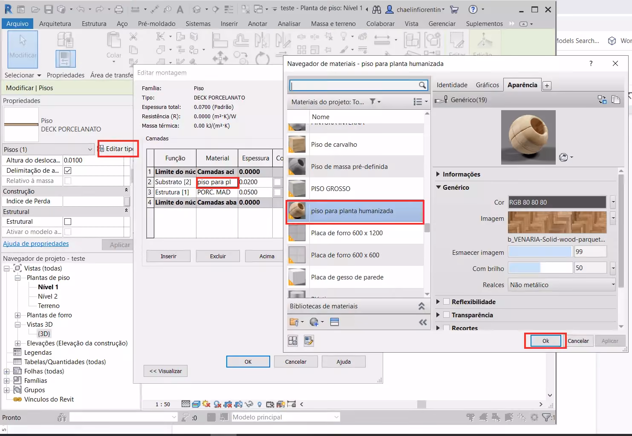Save the project with the floppy icon
This screenshot has height=436, width=632.
(x=49, y=9)
